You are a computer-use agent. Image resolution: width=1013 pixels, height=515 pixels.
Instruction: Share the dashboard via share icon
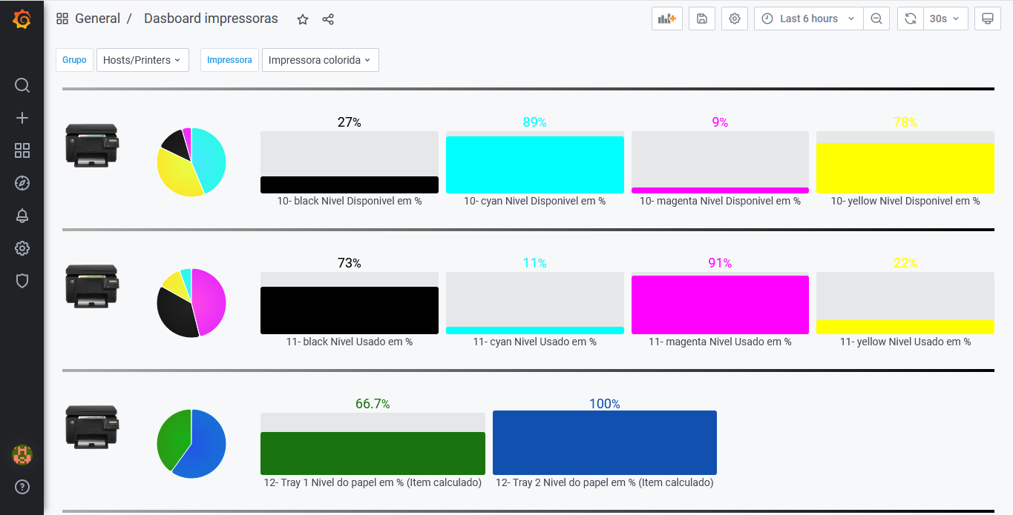328,19
